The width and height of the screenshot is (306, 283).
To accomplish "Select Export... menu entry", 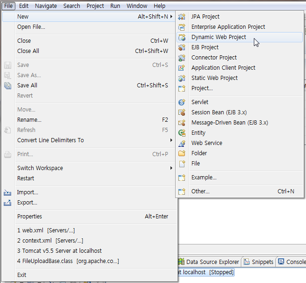I will coord(88,203).
